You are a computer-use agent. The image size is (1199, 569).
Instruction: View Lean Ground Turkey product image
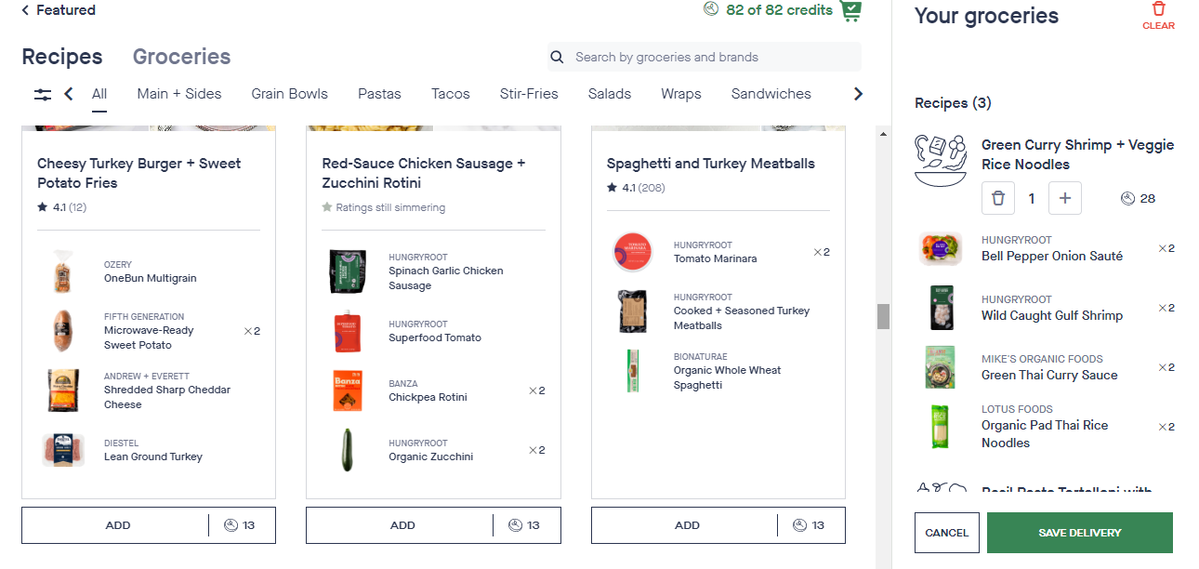[63, 450]
